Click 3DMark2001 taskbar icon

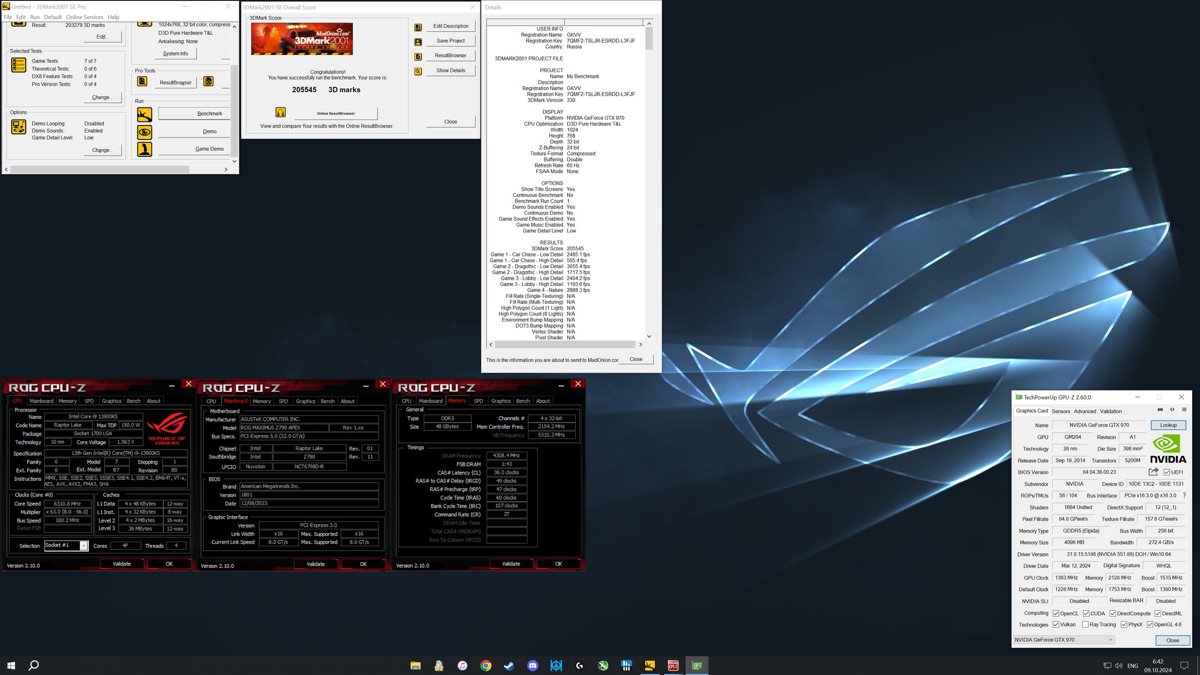[650, 666]
